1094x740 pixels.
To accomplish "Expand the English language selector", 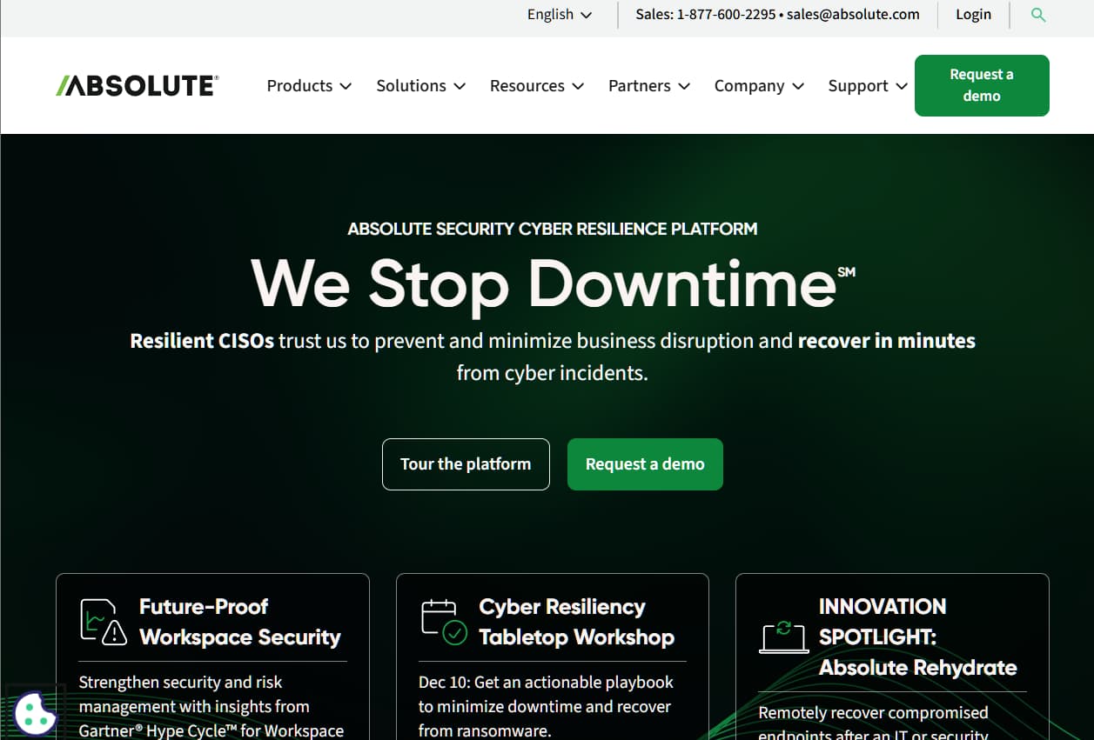I will 558,14.
